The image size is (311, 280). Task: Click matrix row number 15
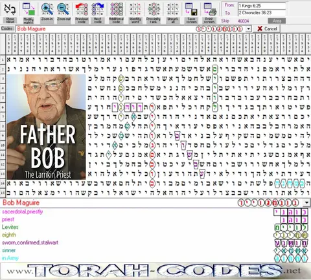(x=3, y=193)
